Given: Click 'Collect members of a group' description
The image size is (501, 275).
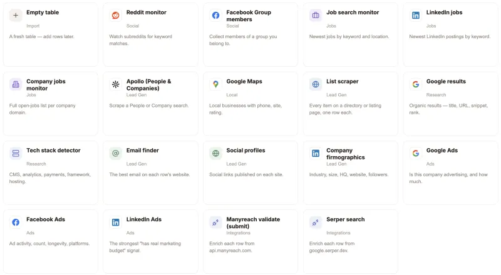Looking at the screenshot, I should (243, 40).
